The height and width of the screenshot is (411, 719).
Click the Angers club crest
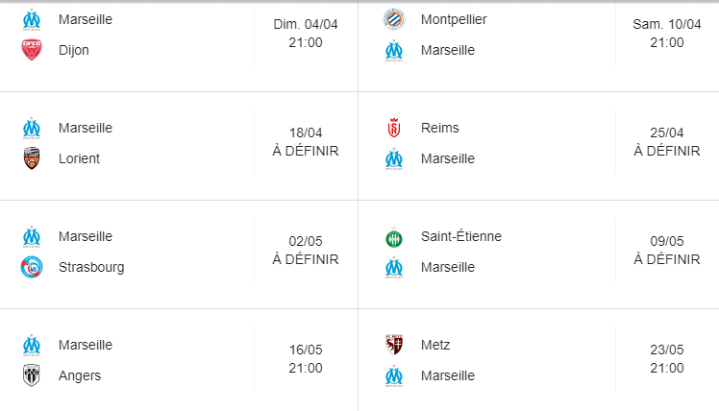coord(32,375)
